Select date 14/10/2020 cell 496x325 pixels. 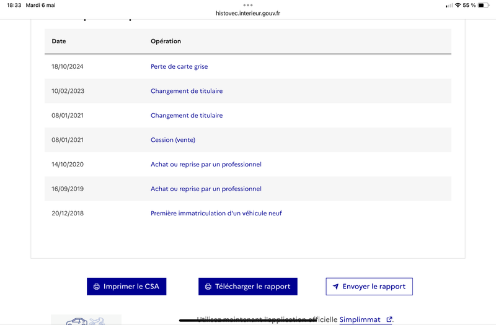point(68,164)
